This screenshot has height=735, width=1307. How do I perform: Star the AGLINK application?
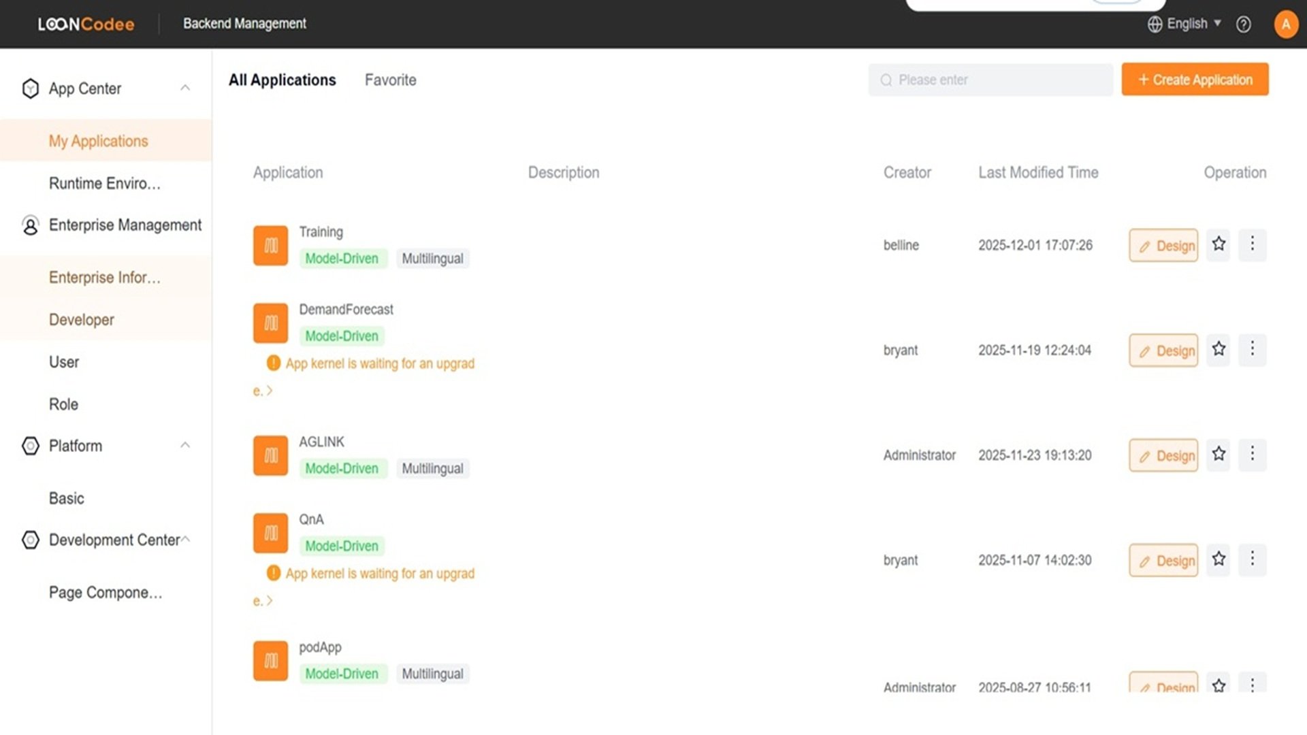click(x=1219, y=454)
